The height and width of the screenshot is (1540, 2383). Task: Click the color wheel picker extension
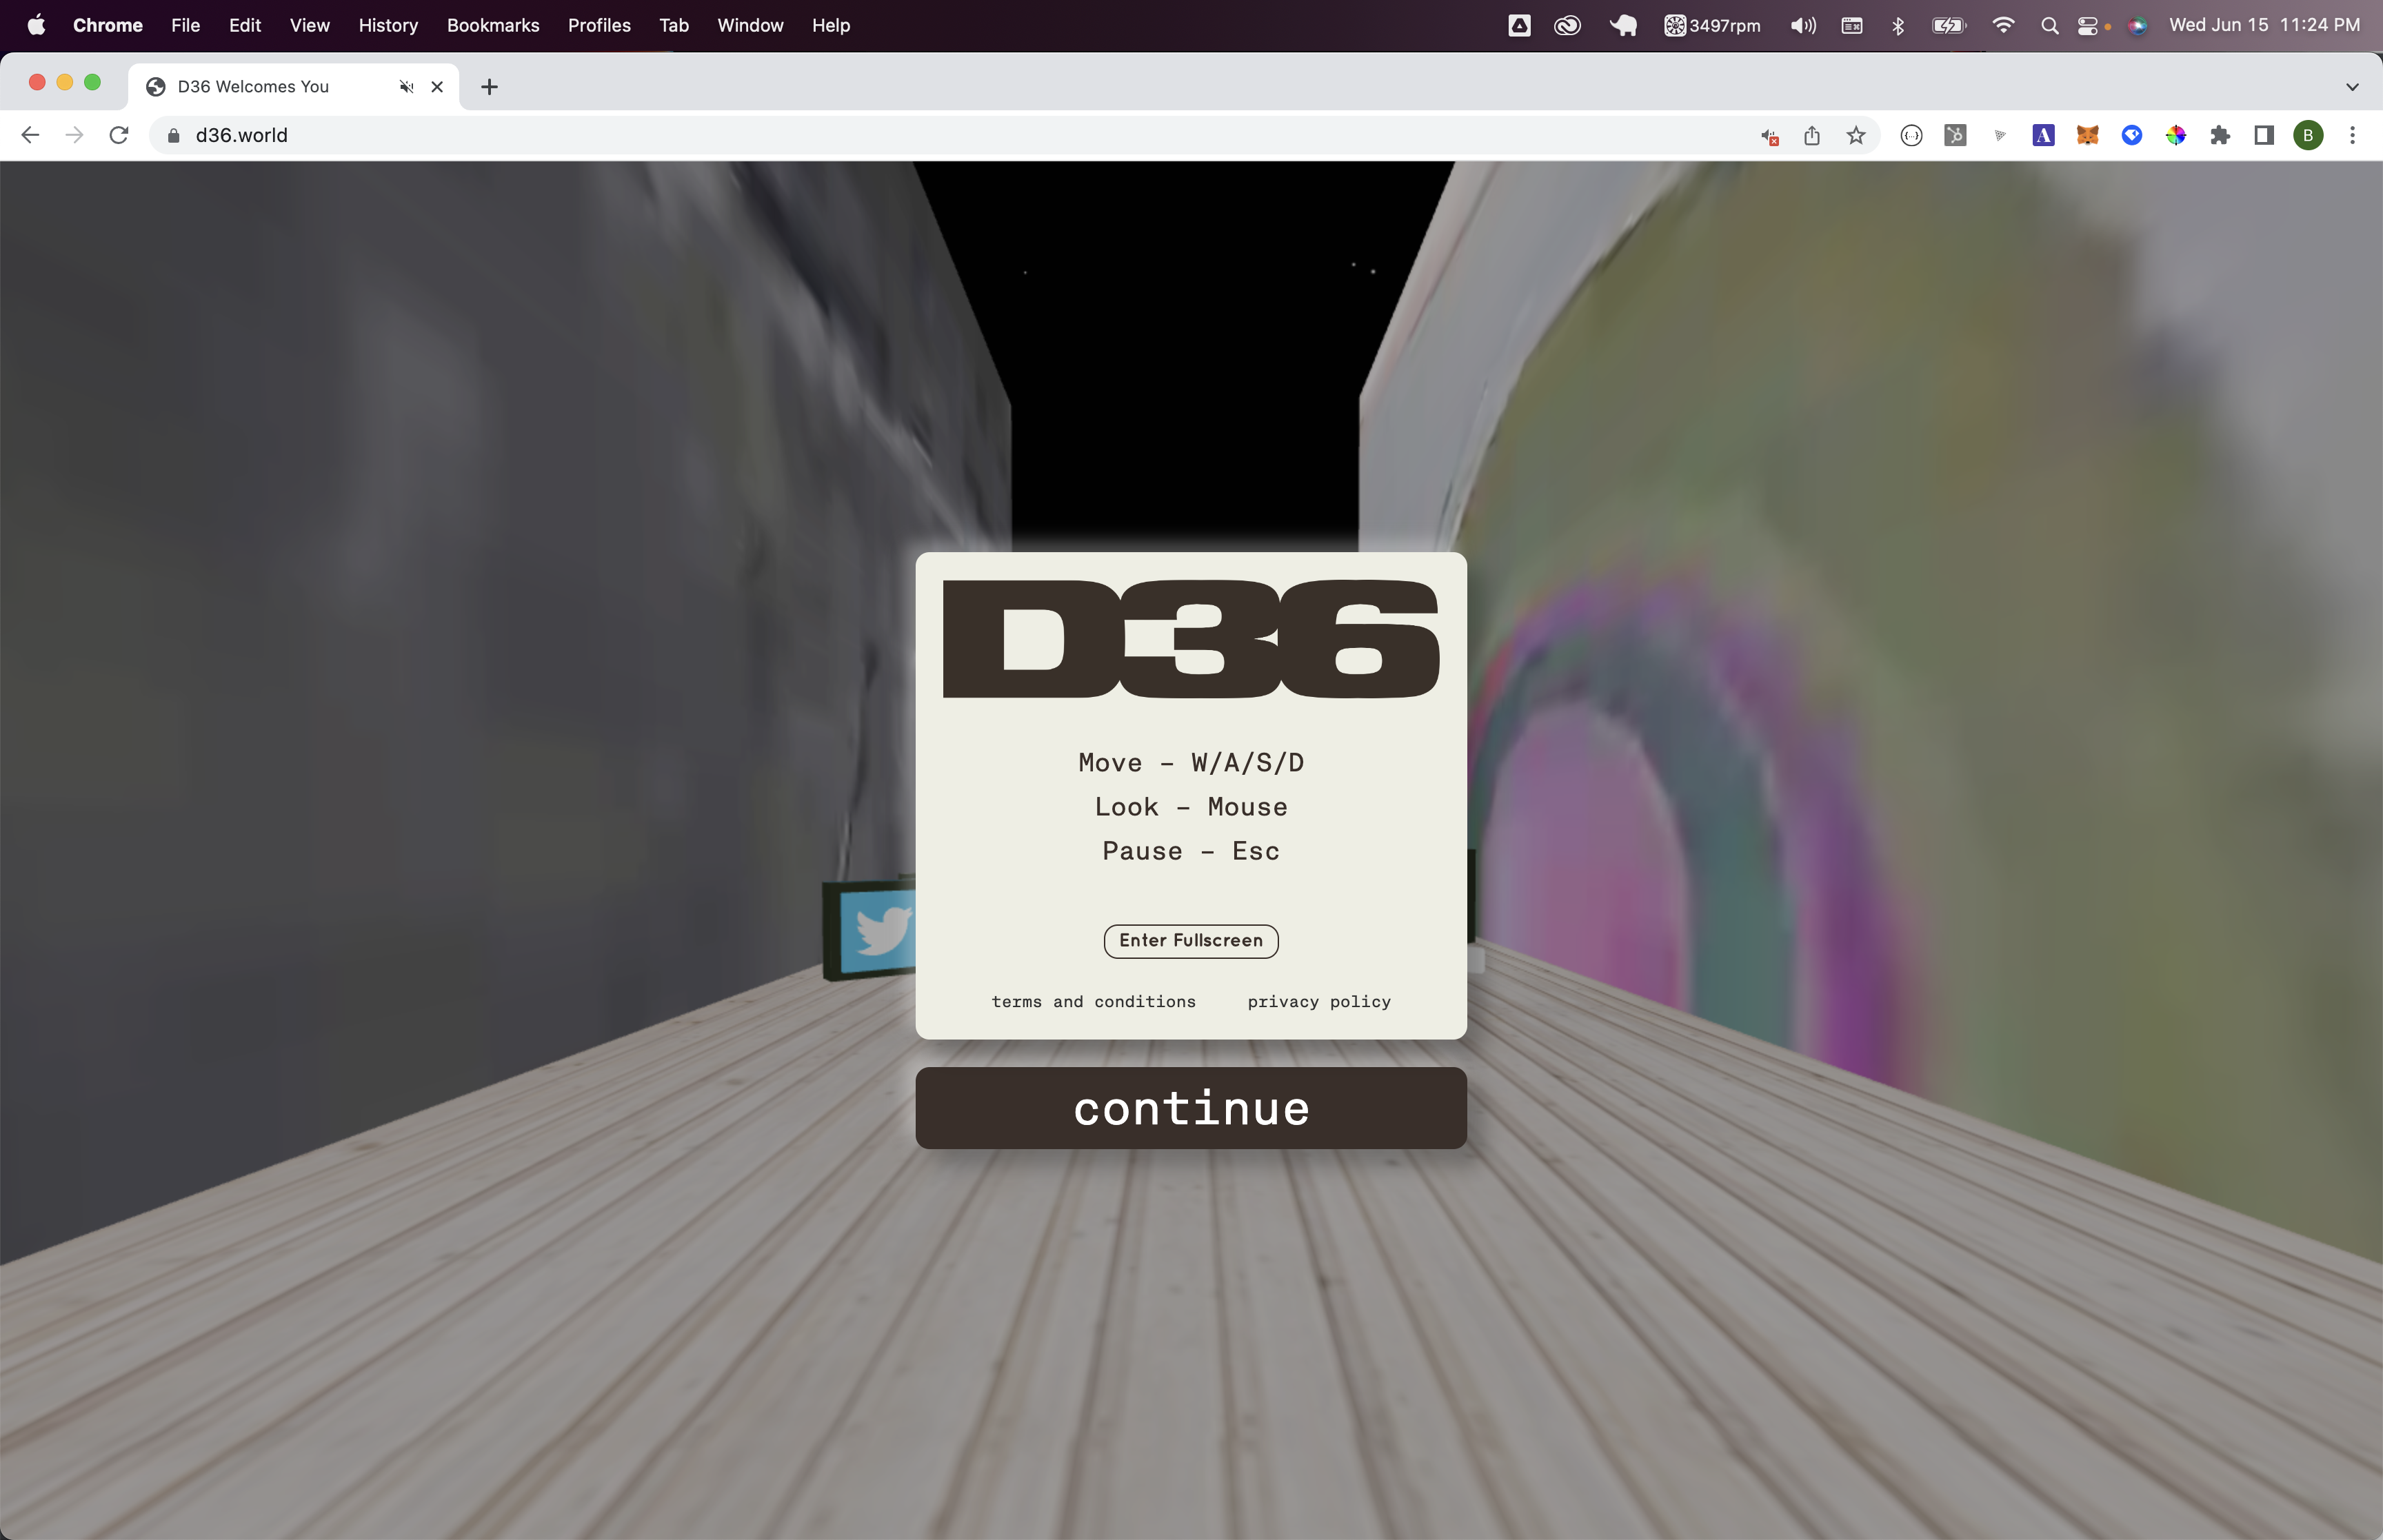click(2175, 135)
